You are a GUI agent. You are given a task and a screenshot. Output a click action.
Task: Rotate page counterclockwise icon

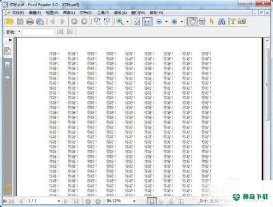(x=97, y=21)
